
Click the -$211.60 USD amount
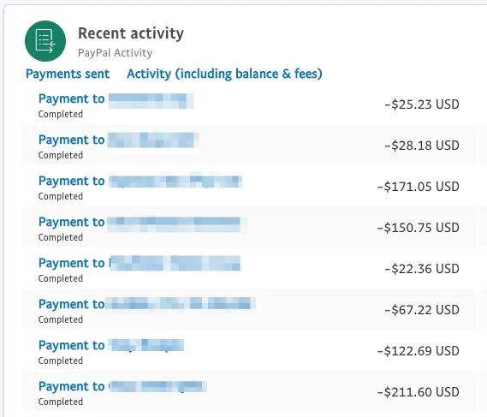[418, 392]
